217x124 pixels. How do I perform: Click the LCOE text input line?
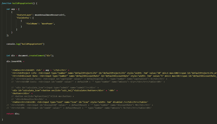pos(80,102)
